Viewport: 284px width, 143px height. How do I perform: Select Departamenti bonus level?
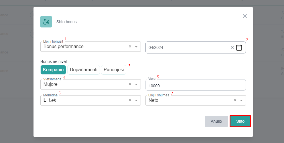pos(84,70)
